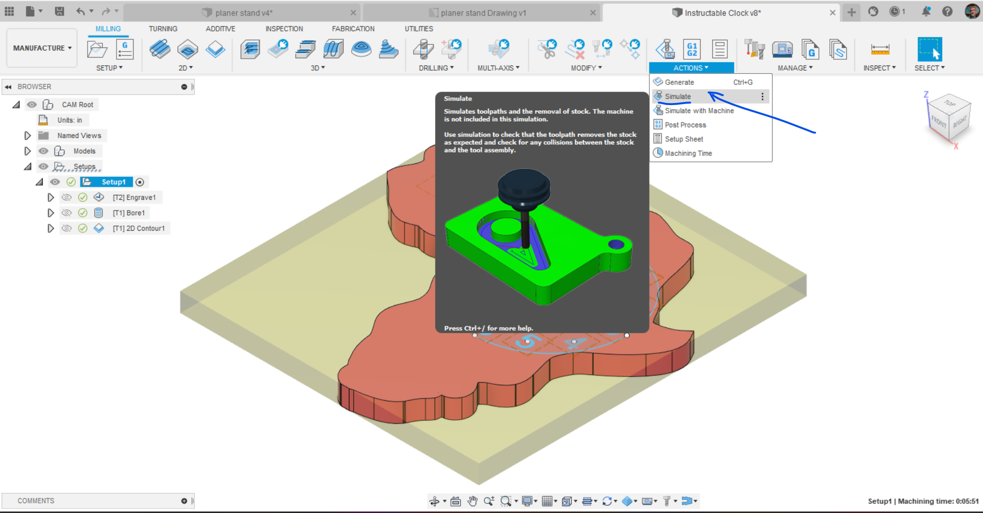Screen dimensions: 983x513
Task: Expand the Engrave1 operation
Action: [51, 197]
